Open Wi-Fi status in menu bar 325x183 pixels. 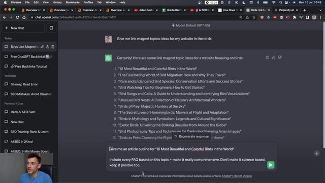pyautogui.click(x=274, y=3)
